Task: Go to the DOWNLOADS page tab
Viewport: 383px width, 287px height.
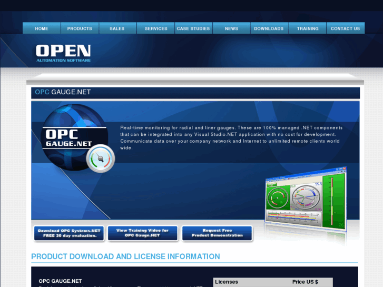Action: [x=269, y=28]
